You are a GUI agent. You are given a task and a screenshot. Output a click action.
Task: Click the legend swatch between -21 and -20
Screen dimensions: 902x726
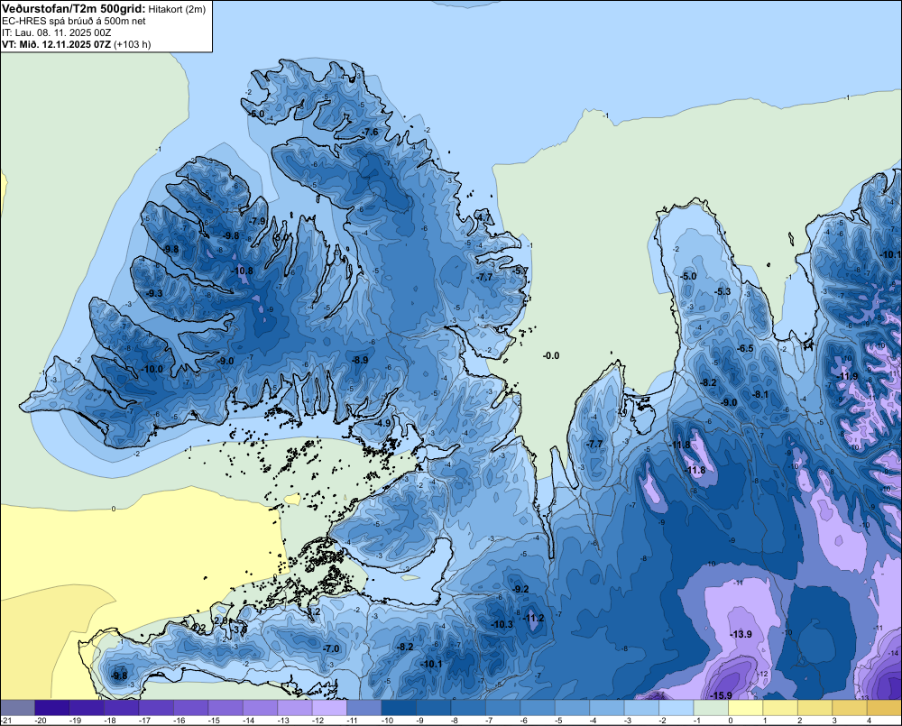click(17, 708)
